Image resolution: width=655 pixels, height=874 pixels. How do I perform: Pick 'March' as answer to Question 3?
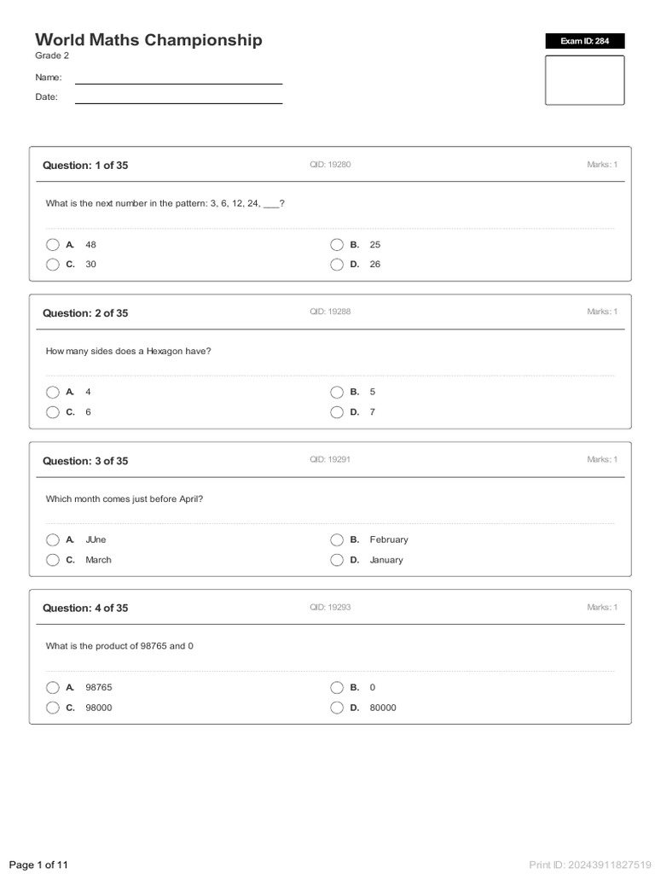pyautogui.click(x=53, y=560)
